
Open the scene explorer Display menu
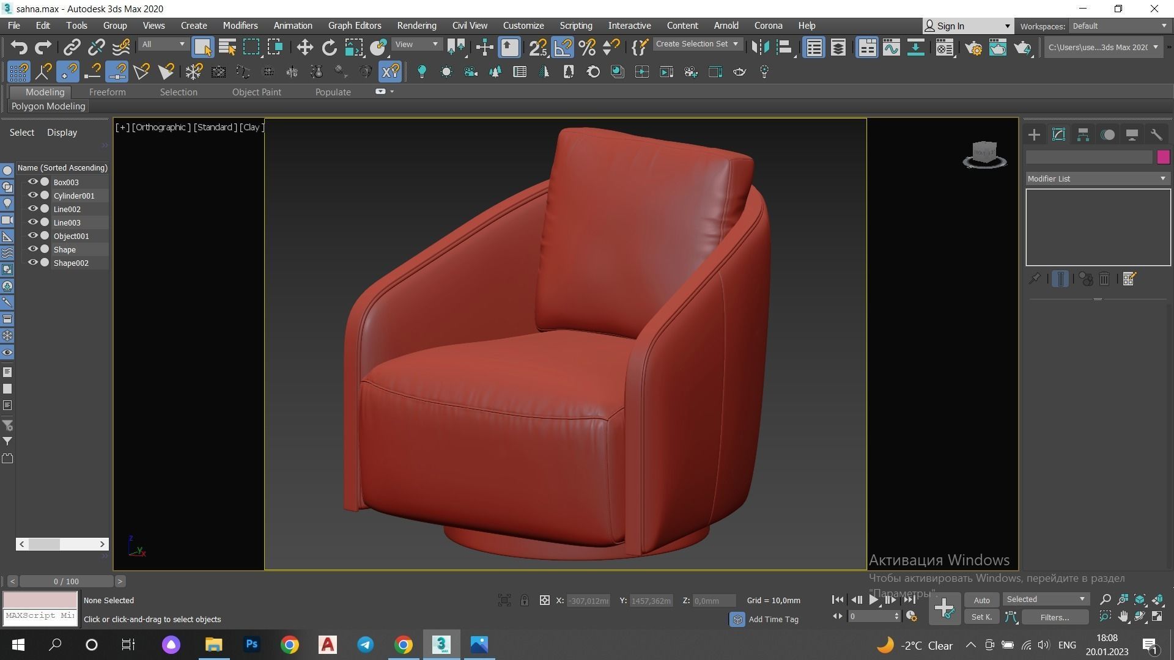[62, 133]
